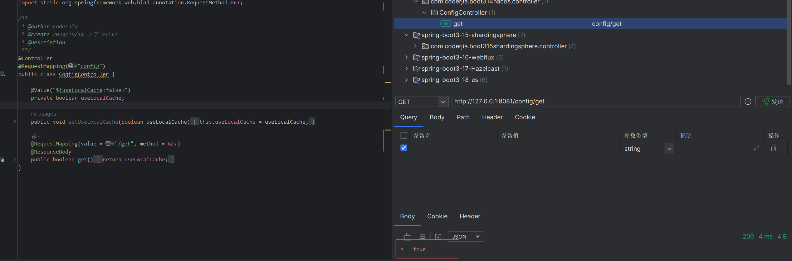Click the setUseLocalCache method name

pyautogui.click(x=93, y=122)
